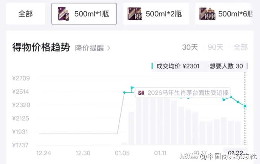This screenshot has height=164, width=260.
Task: Switch the trend range to 90天
Action: (216, 47)
